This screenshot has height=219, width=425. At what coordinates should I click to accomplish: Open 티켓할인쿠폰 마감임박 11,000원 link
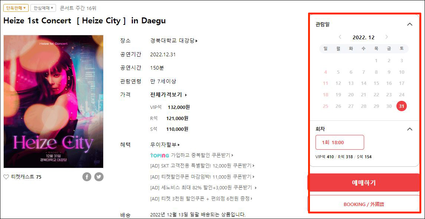202,177
